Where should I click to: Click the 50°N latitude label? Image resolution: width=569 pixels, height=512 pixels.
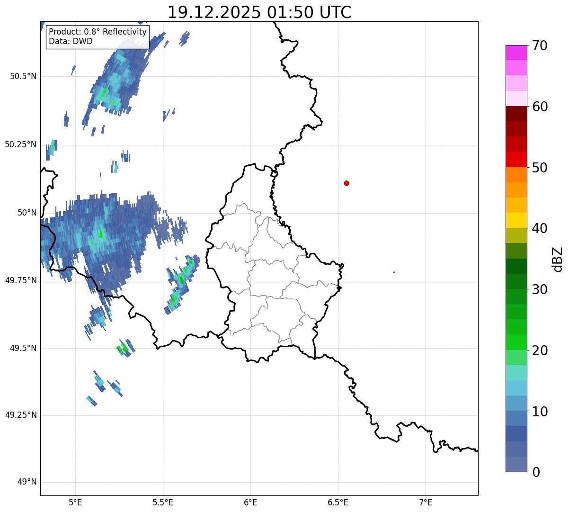27,213
